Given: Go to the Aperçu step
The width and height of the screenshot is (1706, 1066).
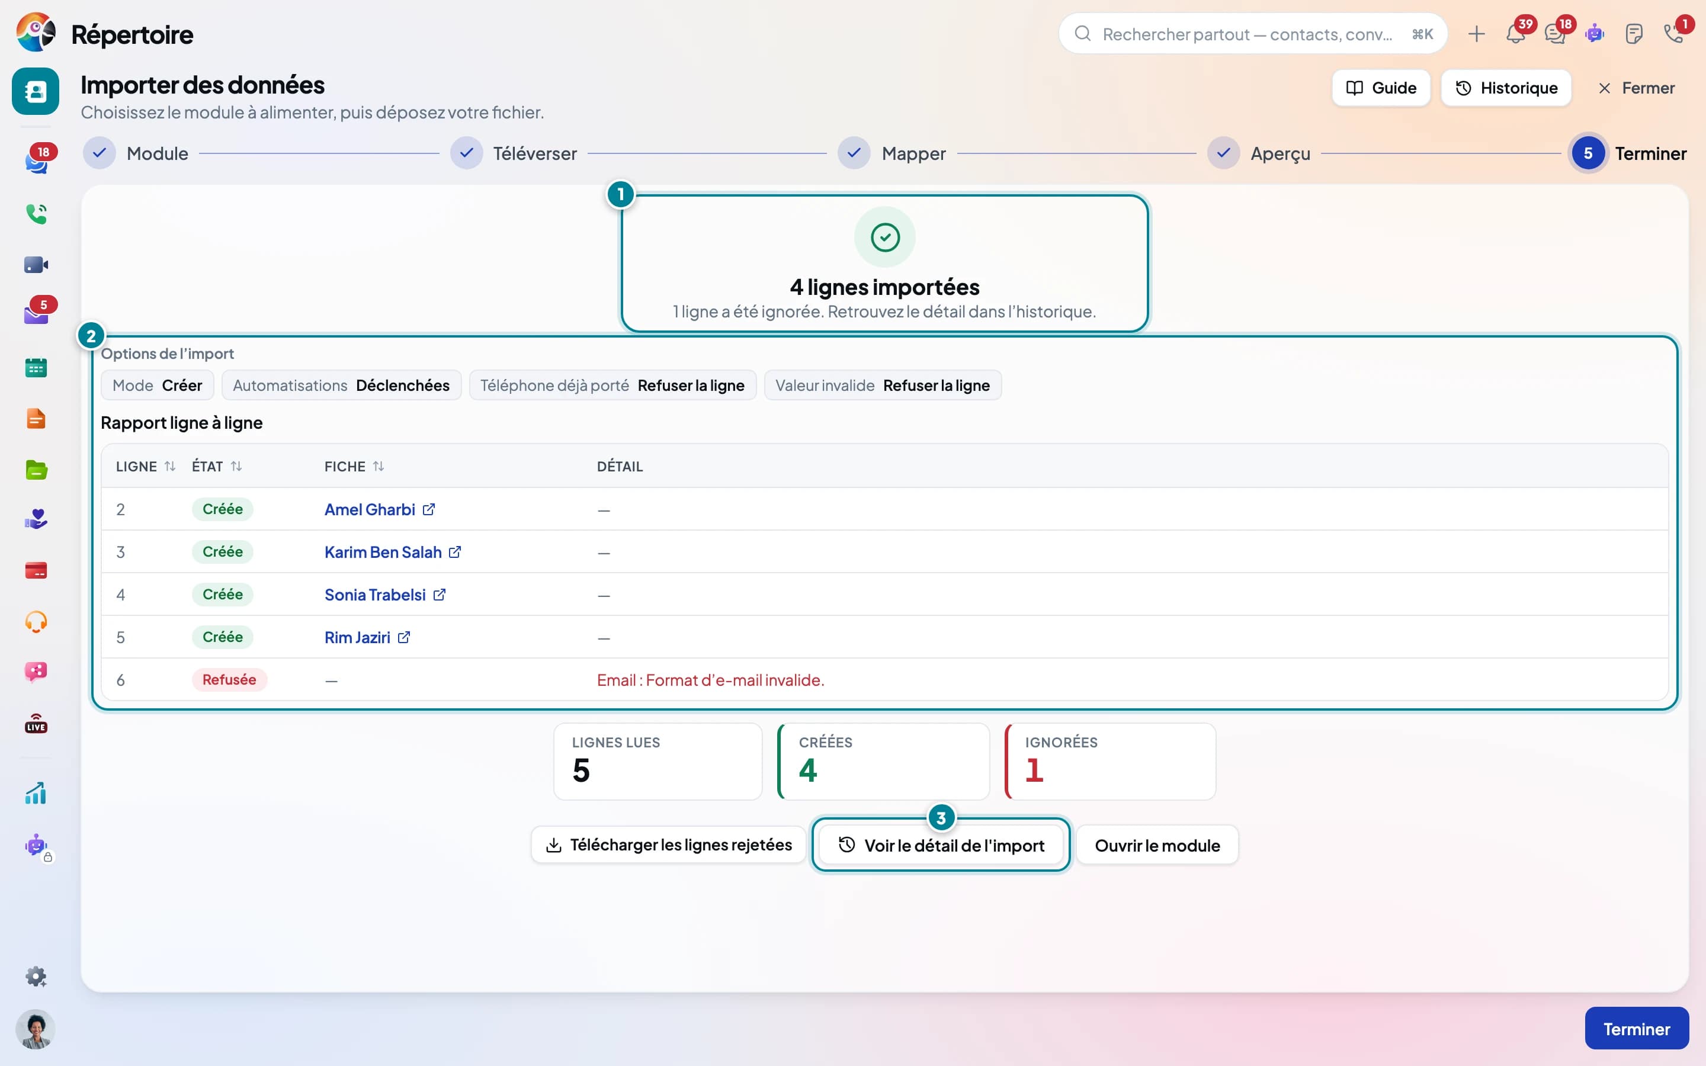Looking at the screenshot, I should (x=1259, y=153).
